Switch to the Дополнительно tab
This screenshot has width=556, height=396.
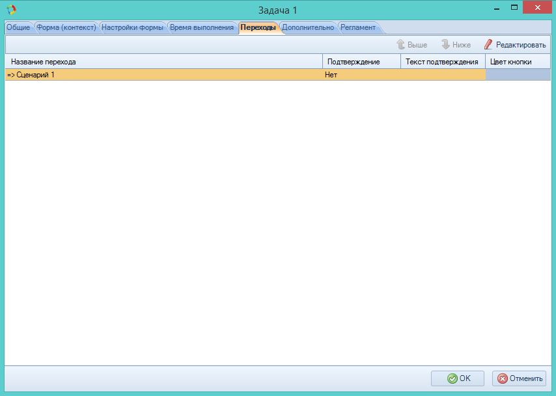coord(308,27)
